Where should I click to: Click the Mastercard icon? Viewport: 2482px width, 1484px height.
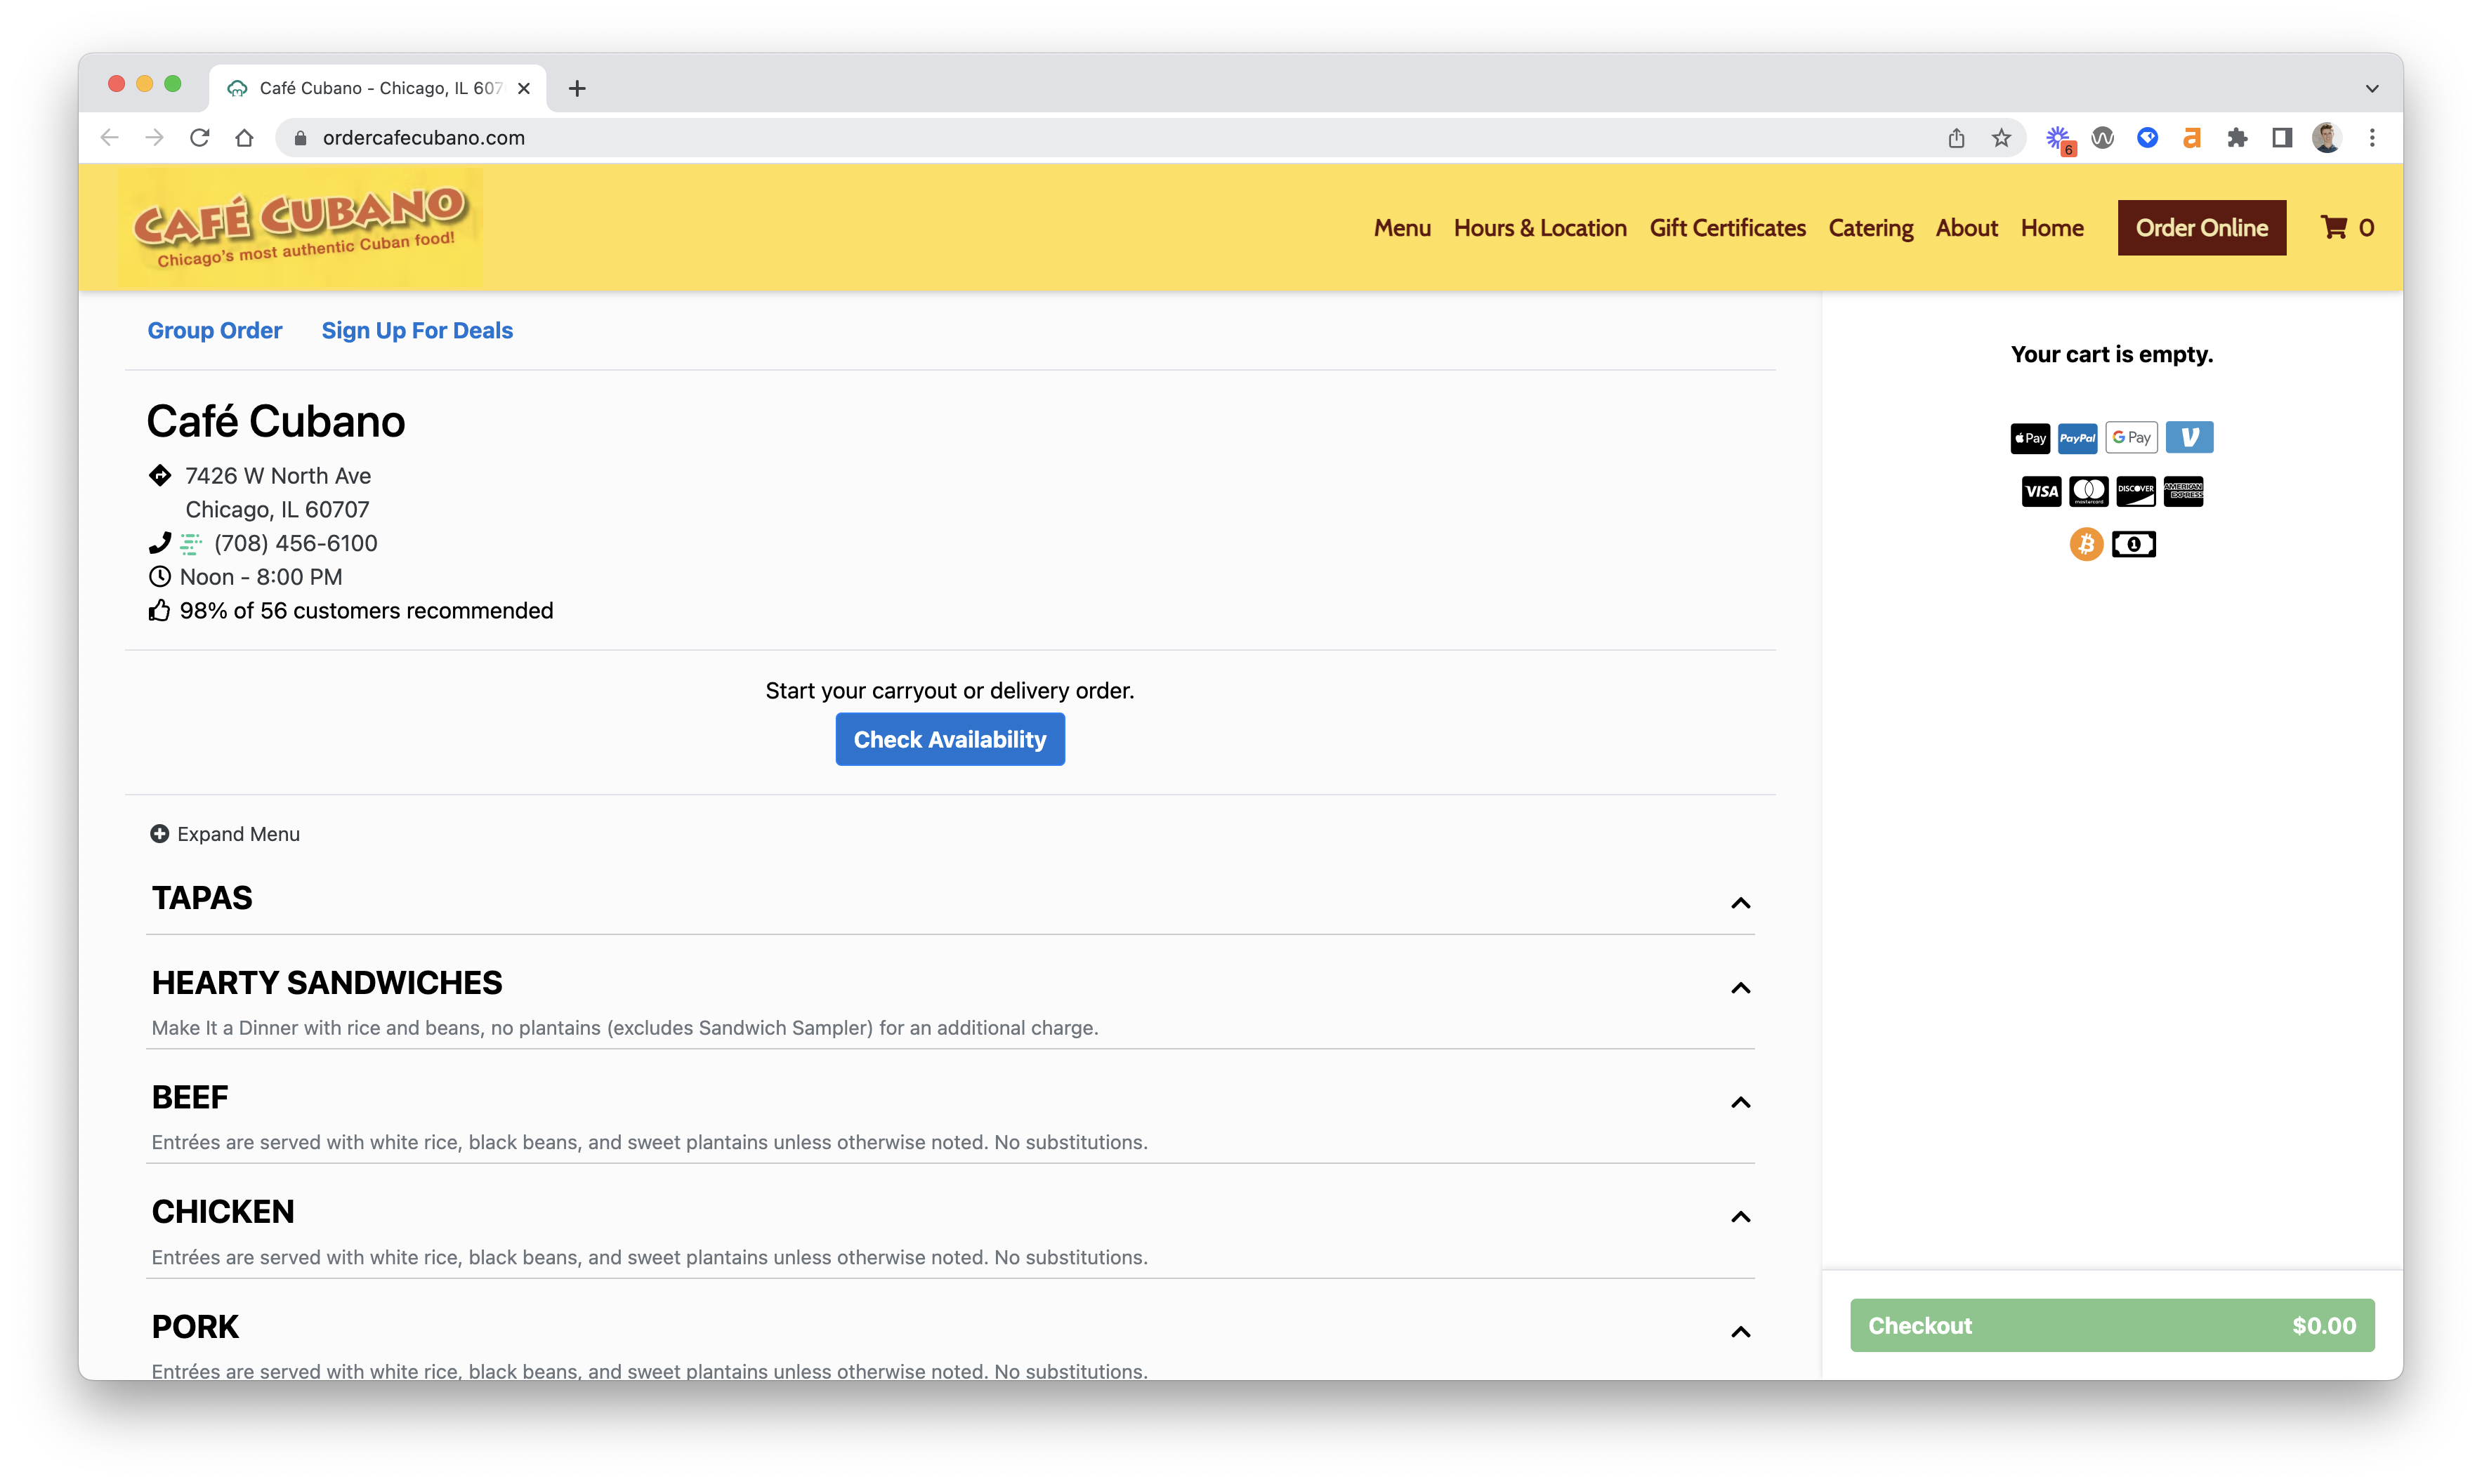pos(2088,491)
